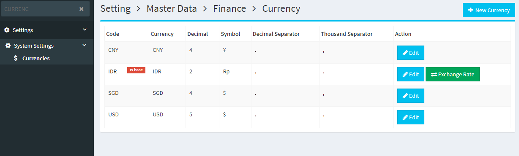Create a New Currency

489,10
